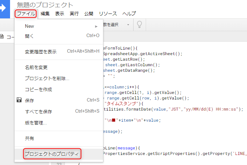Choose プロジェクトを削除... entry
Screen dimensions: 247x165
coord(59,78)
